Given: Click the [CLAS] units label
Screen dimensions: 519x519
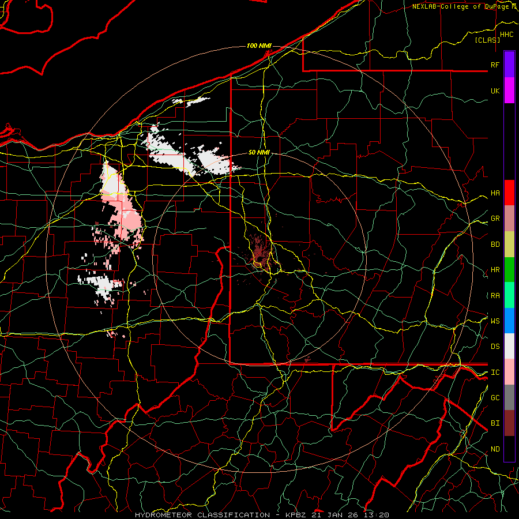Looking at the screenshot, I should pos(487,40).
